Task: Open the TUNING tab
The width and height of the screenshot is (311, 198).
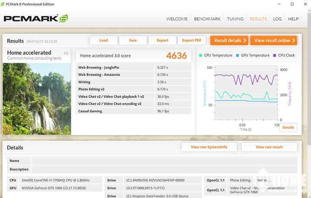Action: 235,19
